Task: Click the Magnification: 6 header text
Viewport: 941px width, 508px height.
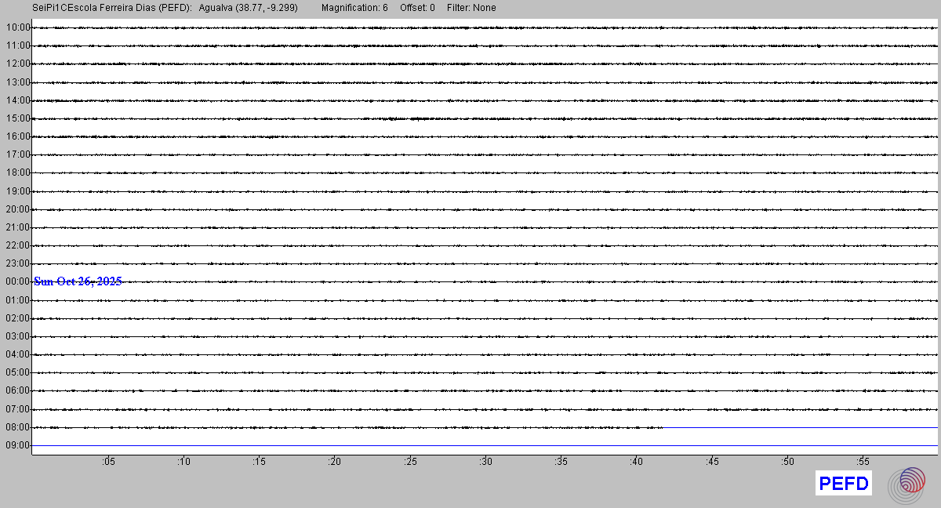Action: [354, 8]
